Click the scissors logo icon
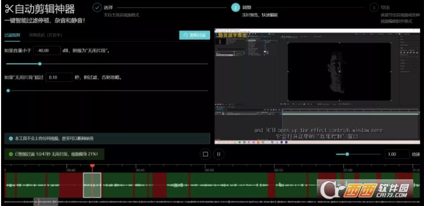Screen dimensions: 424x206 [x=9, y=9]
